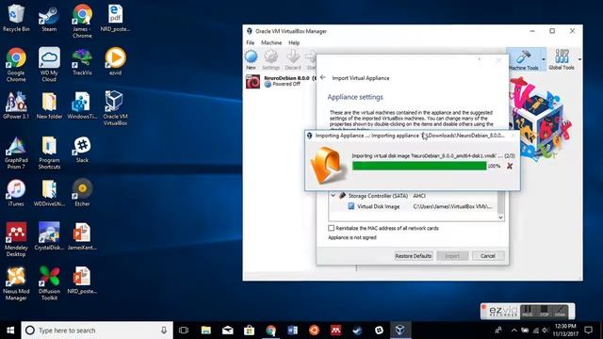Screen dimensions: 603x339
Task: Open Slack desktop shortcut
Action: [82, 150]
